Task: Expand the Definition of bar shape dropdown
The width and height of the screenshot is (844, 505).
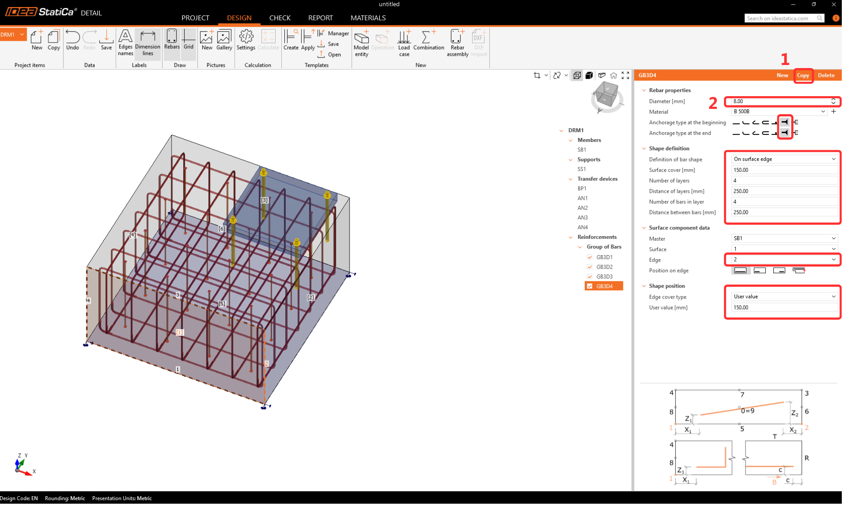Action: click(x=784, y=159)
